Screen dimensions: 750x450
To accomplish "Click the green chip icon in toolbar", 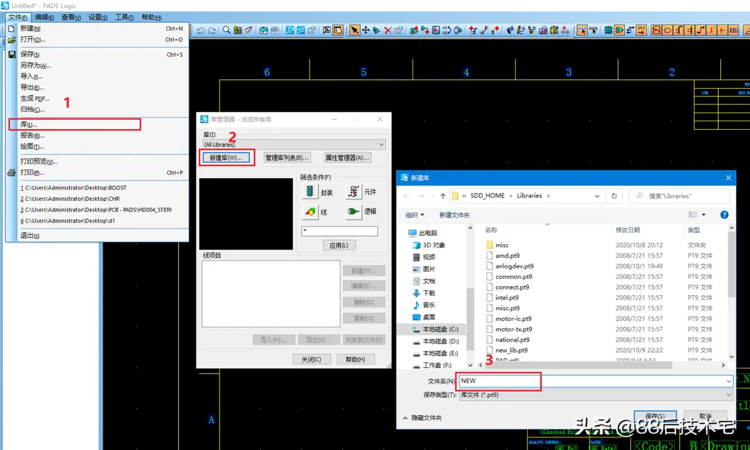I will pos(608,30).
